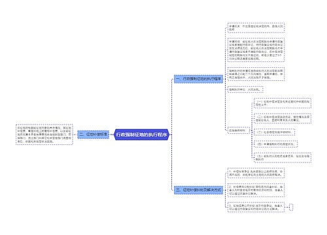Select sub-item (二) under 应当提供材料
Image resolution: width=327 pixels, height=235 pixels.
(x=283, y=118)
